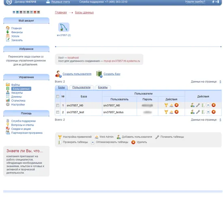Optimize tables of database srv37857_test
Screen dimensions: 223x197
[208, 112]
